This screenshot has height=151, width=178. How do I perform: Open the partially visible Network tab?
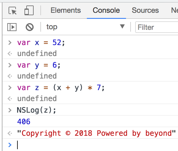tap(174, 10)
